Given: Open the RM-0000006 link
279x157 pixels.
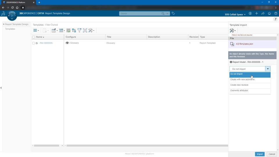Looking at the screenshot, I should [x=46, y=43].
